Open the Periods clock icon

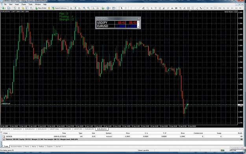[x=108, y=8]
